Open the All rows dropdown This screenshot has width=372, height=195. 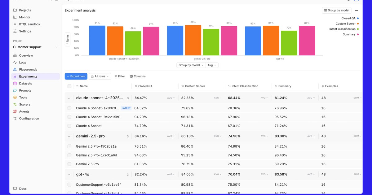[100, 76]
